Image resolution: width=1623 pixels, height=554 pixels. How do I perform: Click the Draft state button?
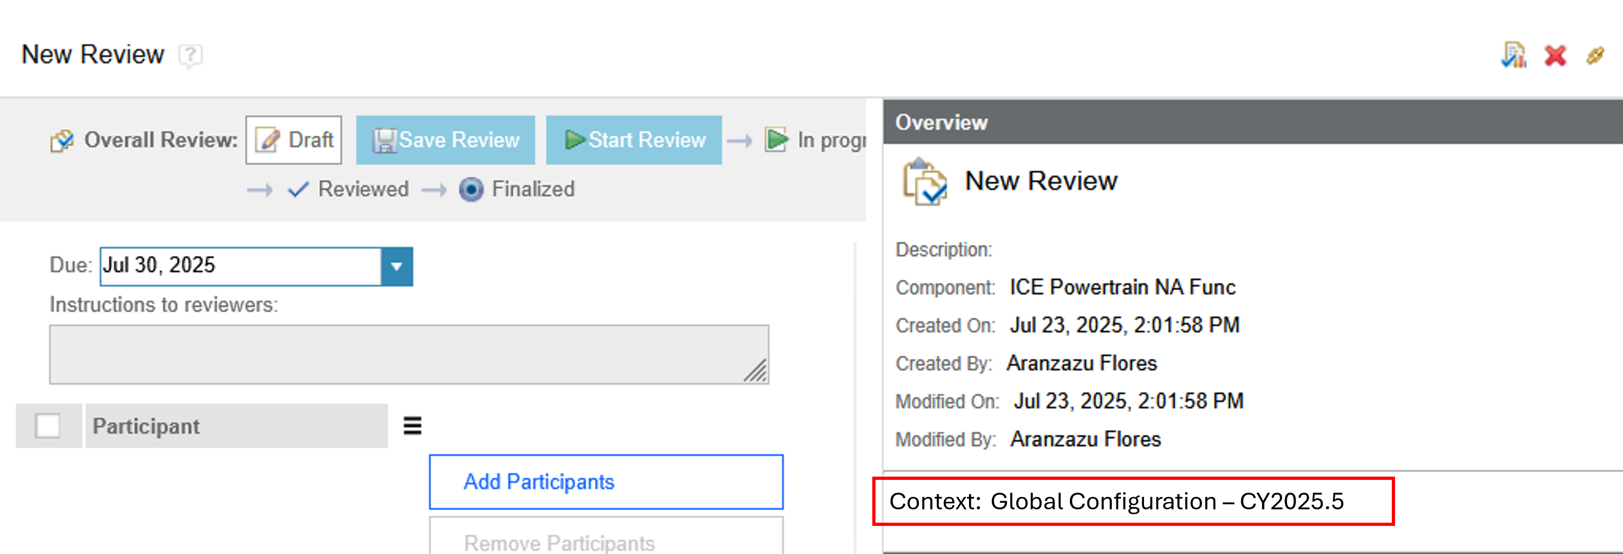294,140
